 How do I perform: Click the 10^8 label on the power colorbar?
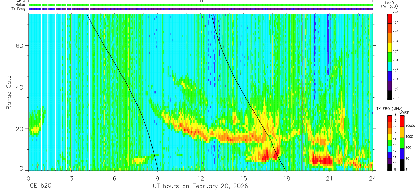[x=396, y=13]
